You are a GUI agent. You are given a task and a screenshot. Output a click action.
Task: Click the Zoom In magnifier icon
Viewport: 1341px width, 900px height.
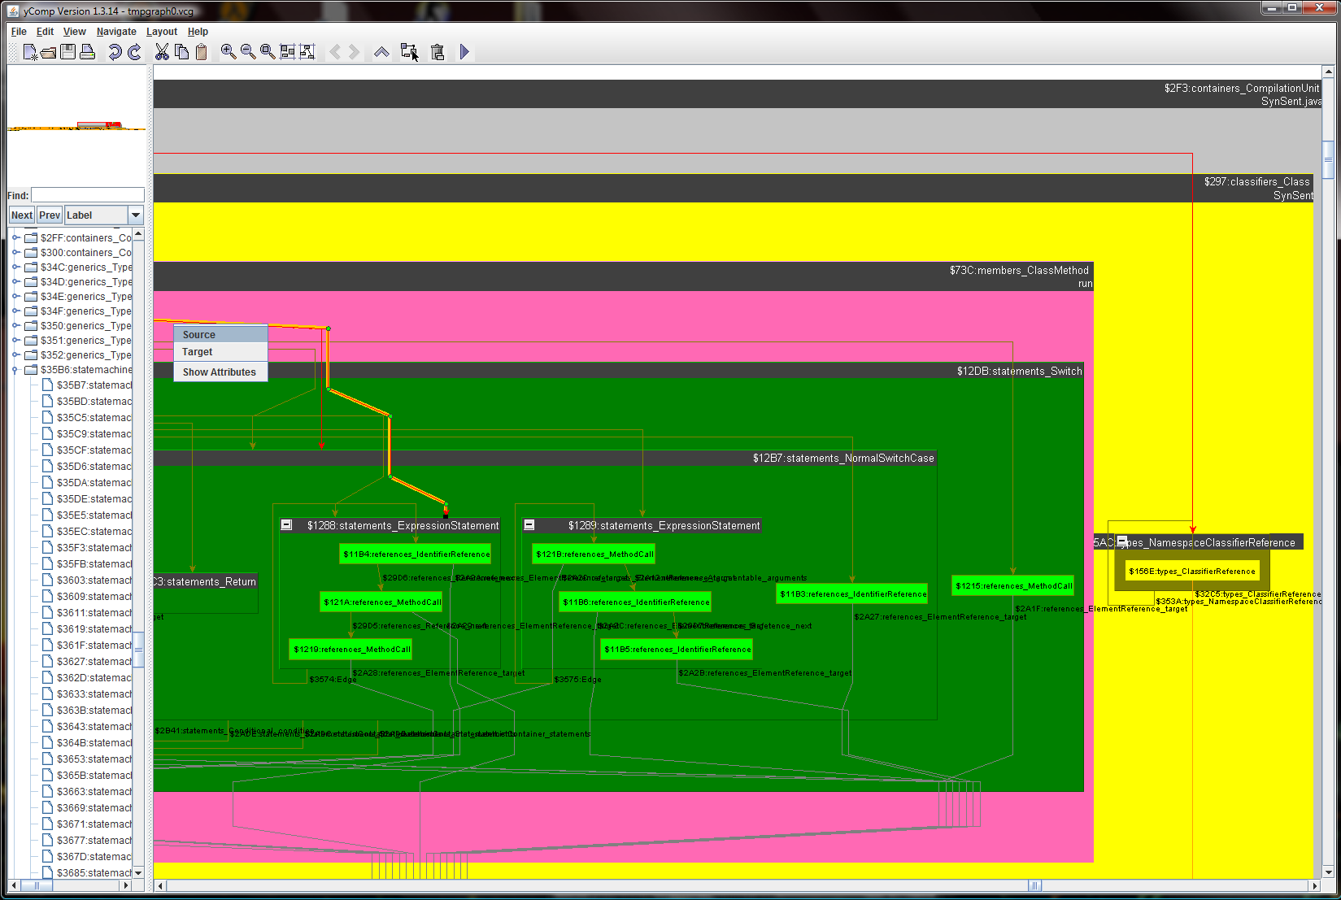coord(229,52)
